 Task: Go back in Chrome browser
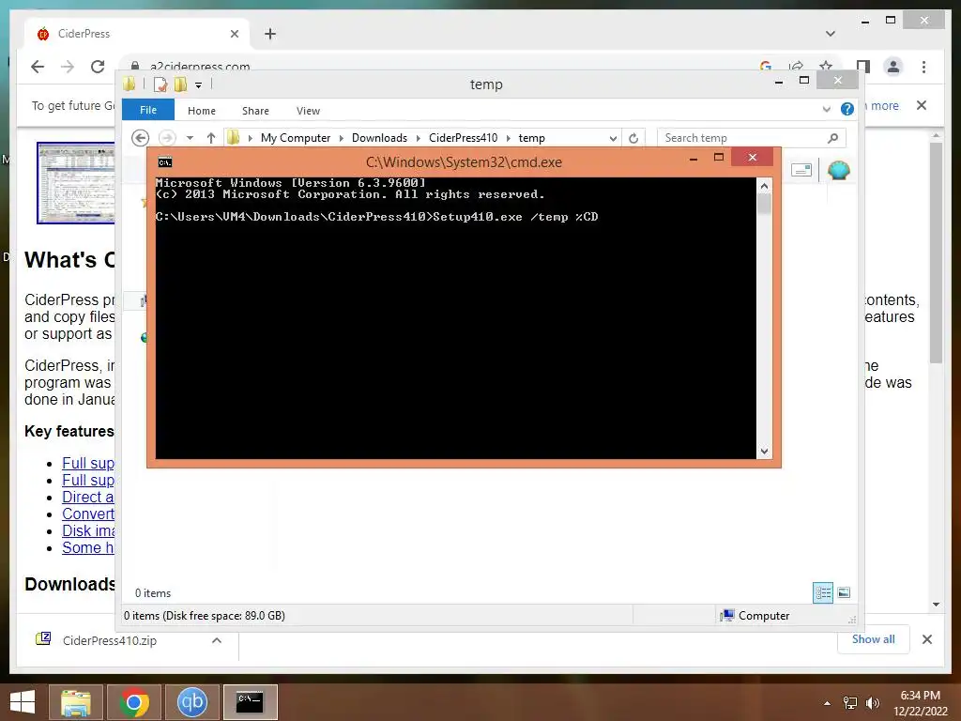coord(38,67)
